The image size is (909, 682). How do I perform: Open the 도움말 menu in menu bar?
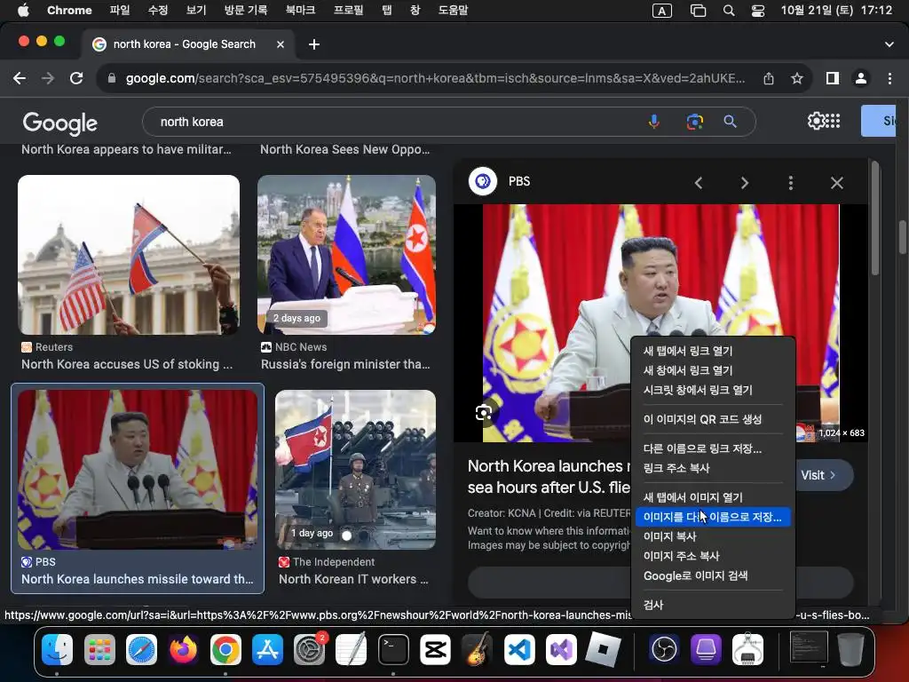click(453, 11)
